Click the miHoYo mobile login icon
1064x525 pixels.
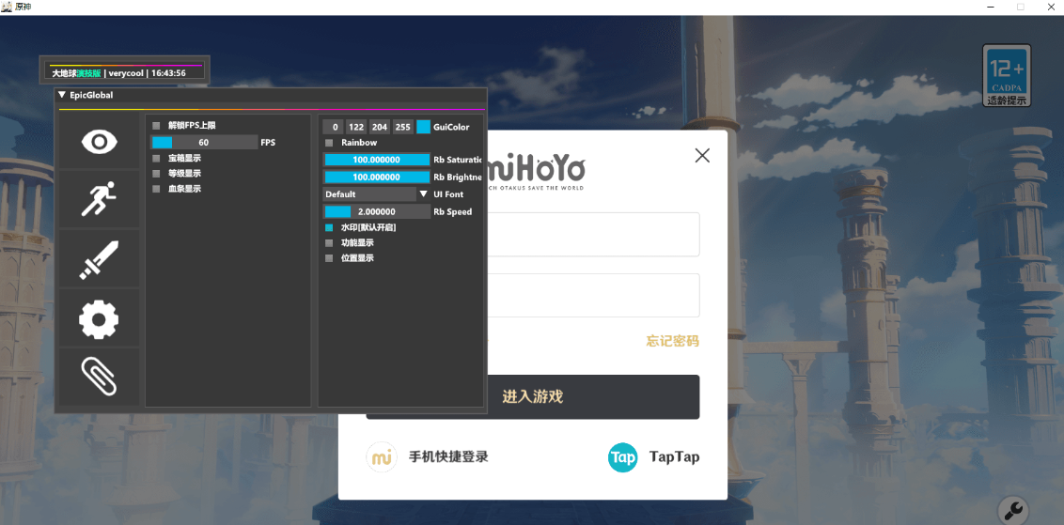click(382, 456)
